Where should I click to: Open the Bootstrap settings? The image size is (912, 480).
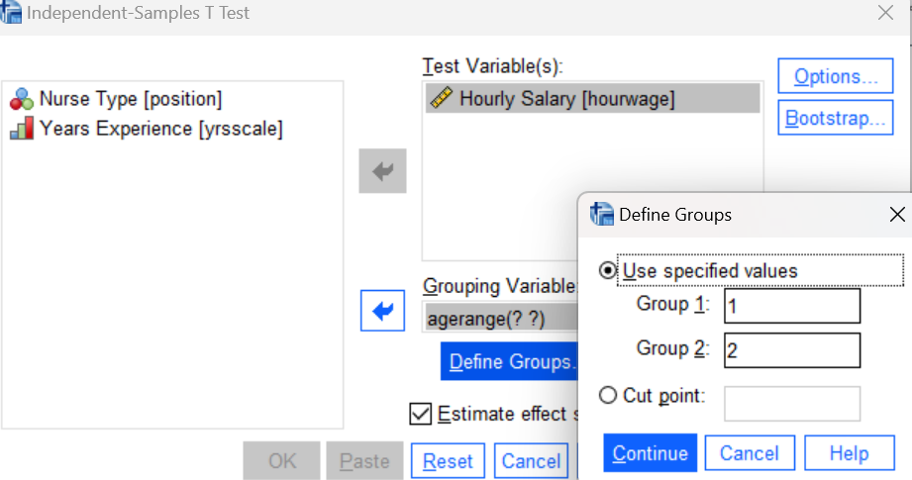835,118
